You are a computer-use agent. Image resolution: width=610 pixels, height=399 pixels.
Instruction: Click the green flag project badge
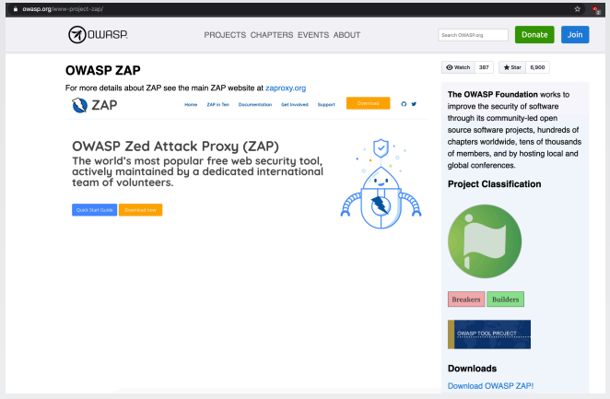pos(485,241)
